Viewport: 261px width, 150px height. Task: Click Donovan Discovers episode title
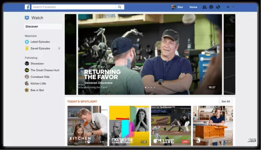point(98,83)
